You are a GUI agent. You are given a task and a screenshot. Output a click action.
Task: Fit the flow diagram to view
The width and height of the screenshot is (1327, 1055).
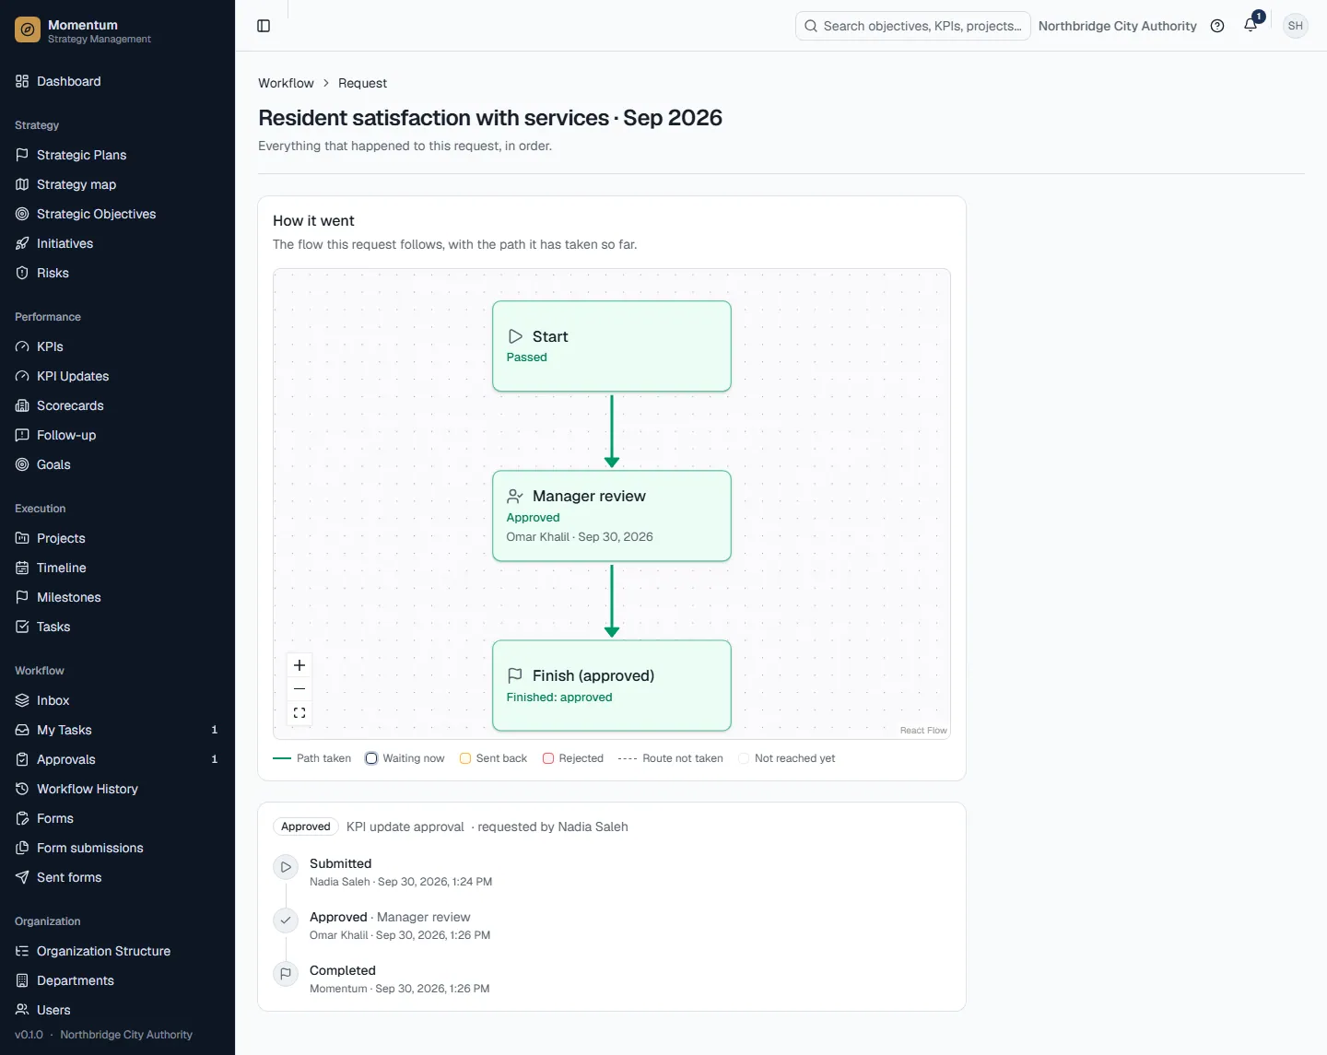(x=299, y=713)
